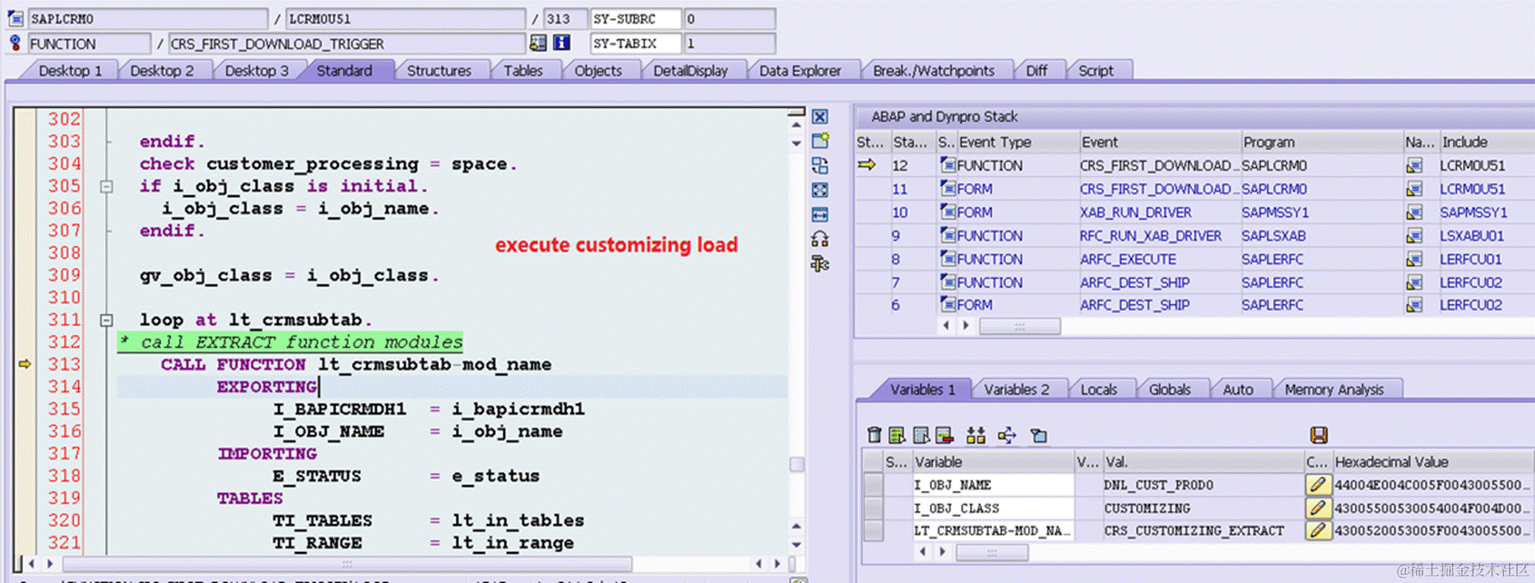Click the trash can icon in Variables toolbar
This screenshot has height=583, width=1535.
(x=874, y=435)
